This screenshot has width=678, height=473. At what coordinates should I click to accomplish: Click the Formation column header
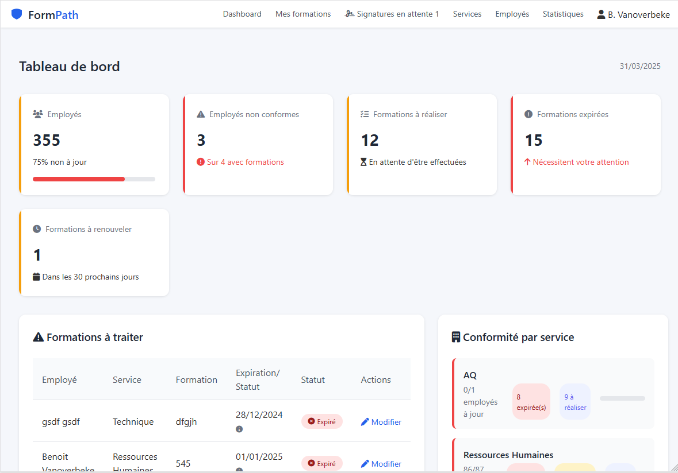196,380
